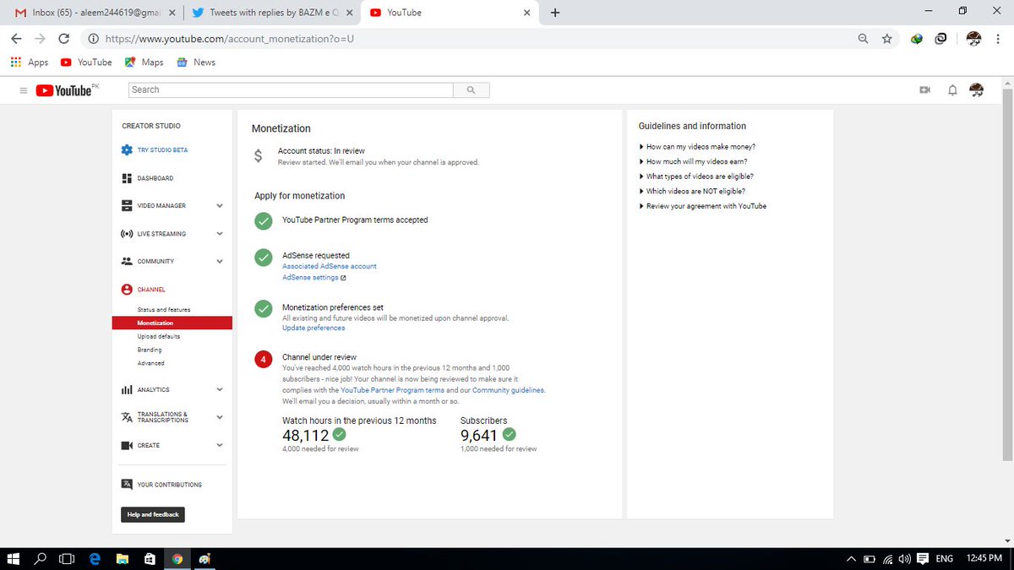Screen dimensions: 1014x570
Task: Open File Explorer from taskbar
Action: 122,558
